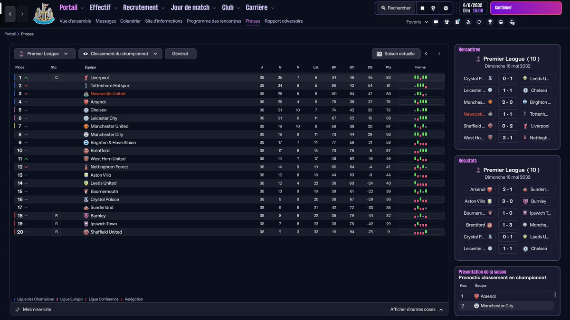Open Classement du championnat view dropdown
The height and width of the screenshot is (320, 570).
pyautogui.click(x=120, y=54)
